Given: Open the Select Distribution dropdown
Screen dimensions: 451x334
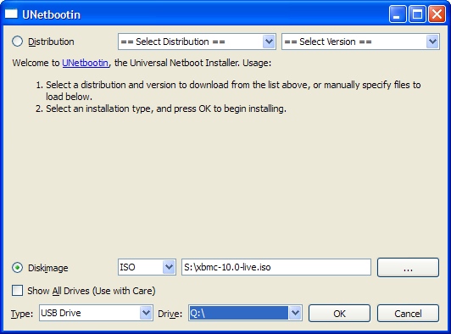Looking at the screenshot, I should (197, 42).
